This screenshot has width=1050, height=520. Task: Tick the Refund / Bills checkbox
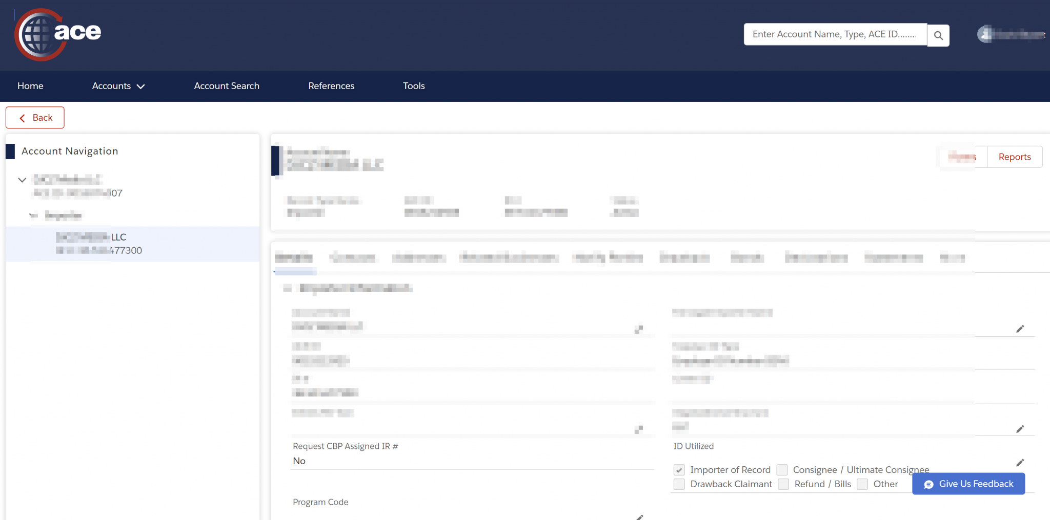click(783, 484)
